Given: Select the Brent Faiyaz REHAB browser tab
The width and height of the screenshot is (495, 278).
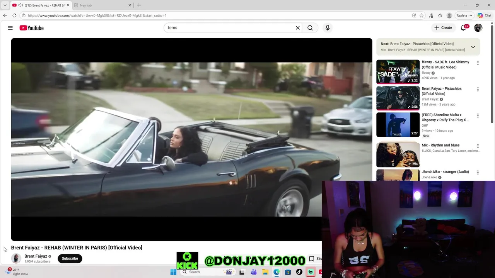Looking at the screenshot, I should click(x=41, y=5).
